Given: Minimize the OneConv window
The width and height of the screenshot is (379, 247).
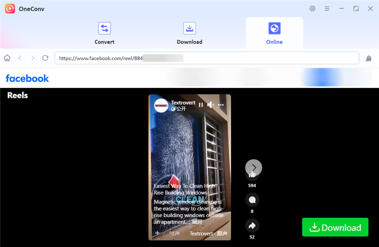Looking at the screenshot, I should coord(341,9).
